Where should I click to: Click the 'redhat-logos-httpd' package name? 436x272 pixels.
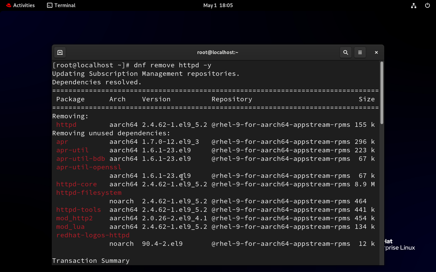point(93,235)
